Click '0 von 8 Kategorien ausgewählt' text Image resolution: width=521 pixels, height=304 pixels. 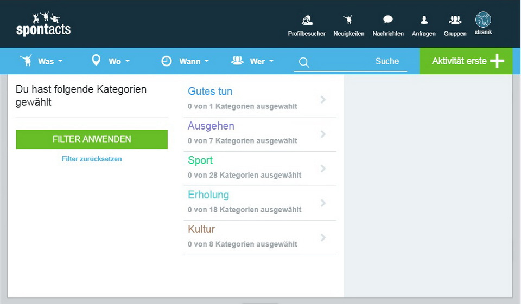point(242,244)
